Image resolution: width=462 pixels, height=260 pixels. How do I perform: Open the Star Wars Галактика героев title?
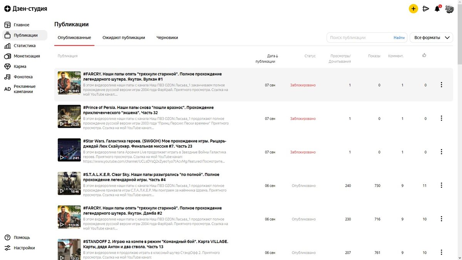coord(154,143)
